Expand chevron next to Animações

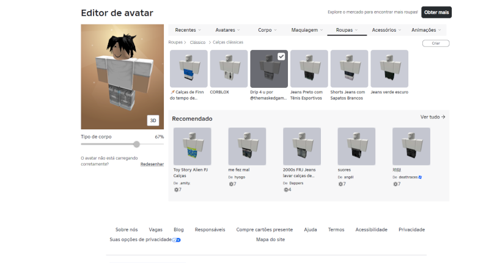[x=439, y=30]
